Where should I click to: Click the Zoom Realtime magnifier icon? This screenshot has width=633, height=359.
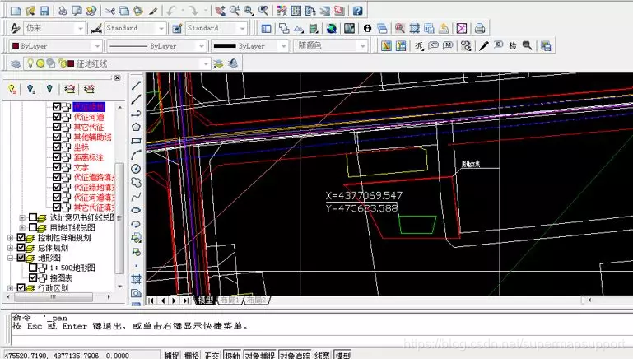(x=235, y=11)
